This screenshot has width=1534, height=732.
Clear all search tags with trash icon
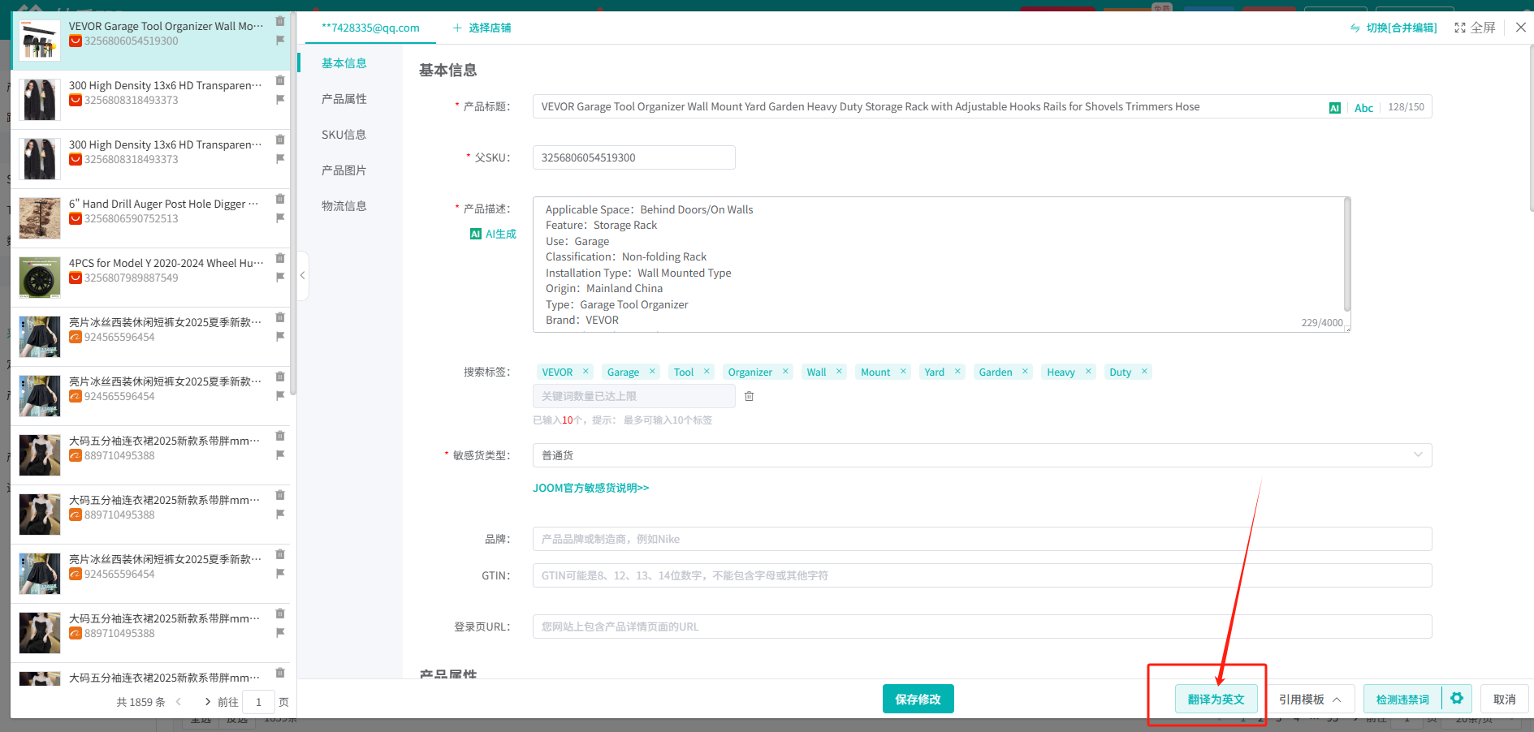pos(750,396)
